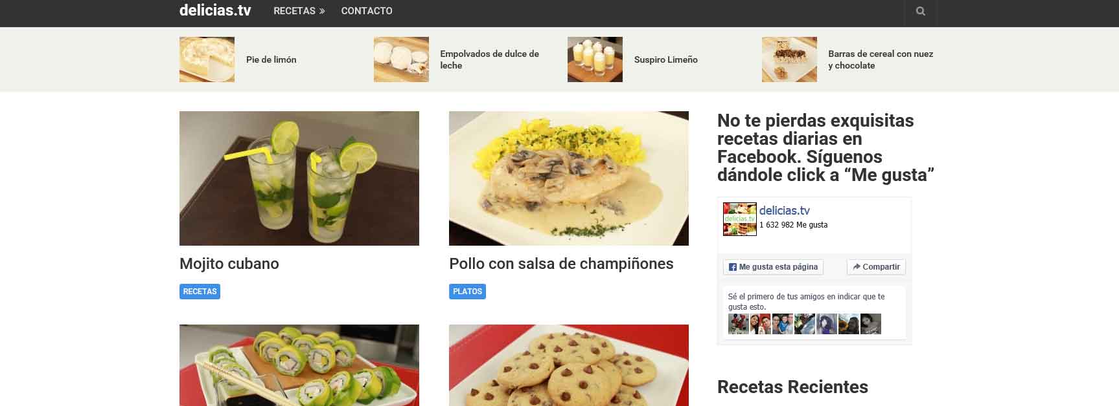Expand the RECETAS menu arrow

click(x=322, y=11)
